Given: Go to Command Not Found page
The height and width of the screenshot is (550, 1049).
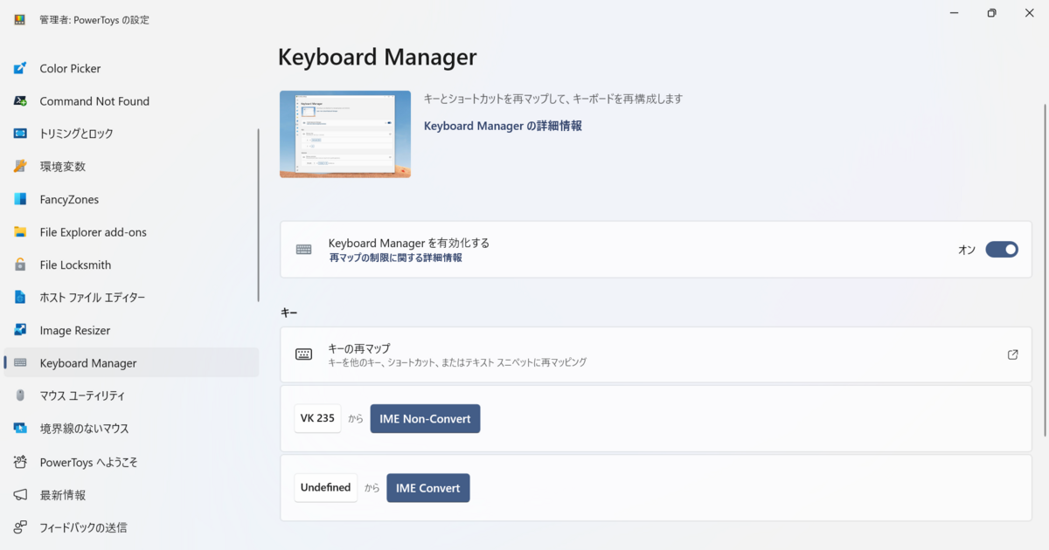Looking at the screenshot, I should point(131,101).
